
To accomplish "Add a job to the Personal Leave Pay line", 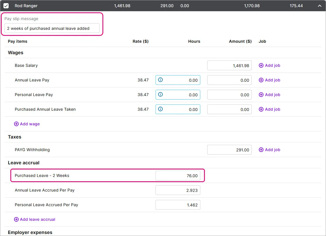I will [261, 95].
